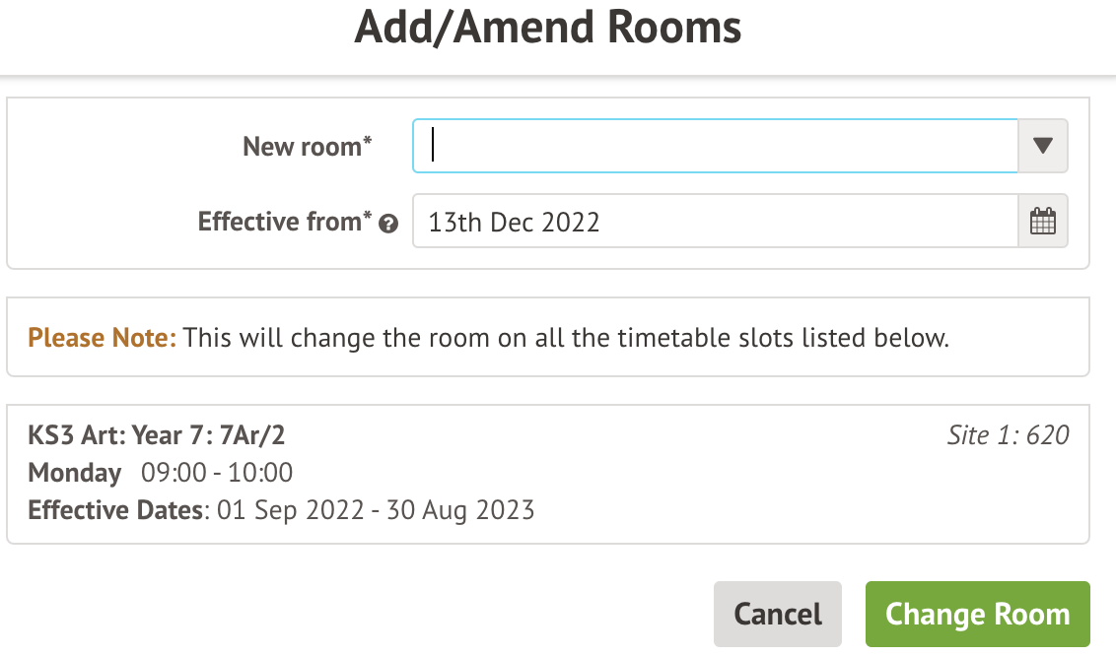
Task: Click the help question mark icon
Action: (388, 224)
